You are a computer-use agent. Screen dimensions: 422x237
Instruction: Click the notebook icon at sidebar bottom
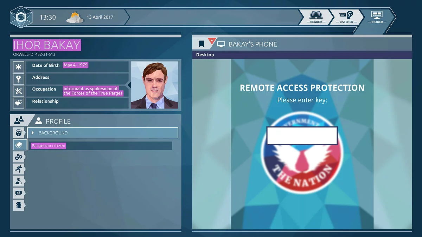point(19,205)
